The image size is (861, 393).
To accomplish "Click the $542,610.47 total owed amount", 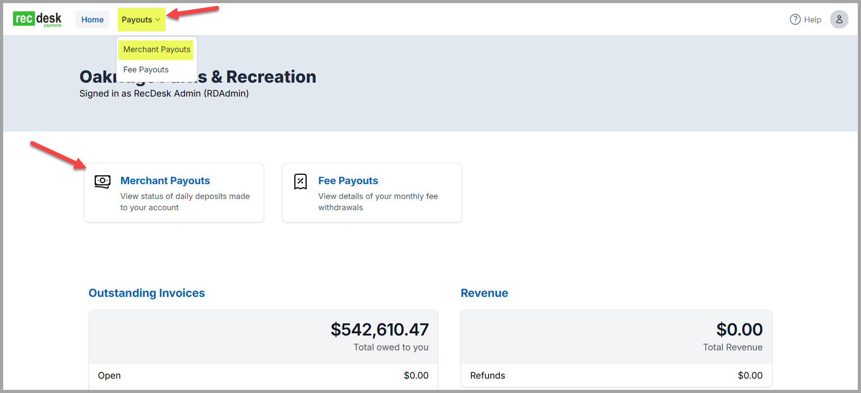I will point(379,330).
